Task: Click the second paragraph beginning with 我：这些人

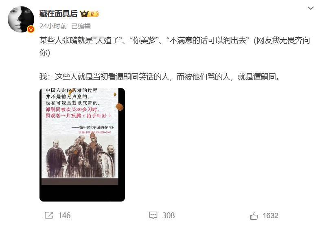Action: (160, 77)
